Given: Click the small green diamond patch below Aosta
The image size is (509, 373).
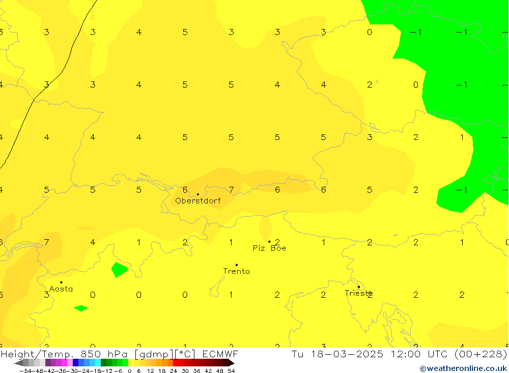Looking at the screenshot, I should pos(80,308).
